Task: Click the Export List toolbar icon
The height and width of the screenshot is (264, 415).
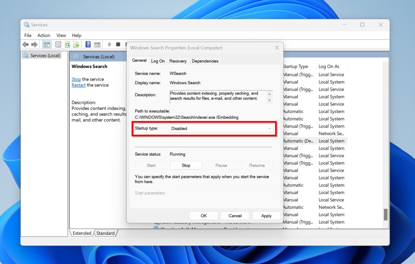Action: click(76, 44)
